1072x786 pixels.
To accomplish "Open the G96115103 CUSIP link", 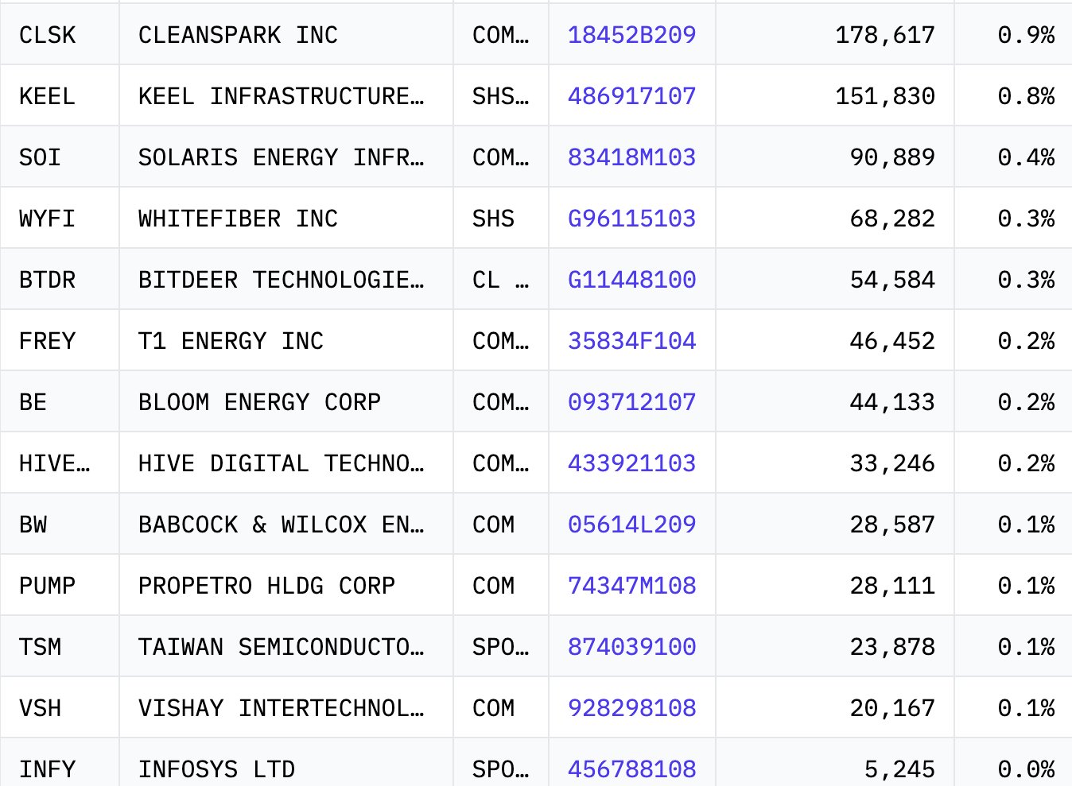I will tap(631, 219).
